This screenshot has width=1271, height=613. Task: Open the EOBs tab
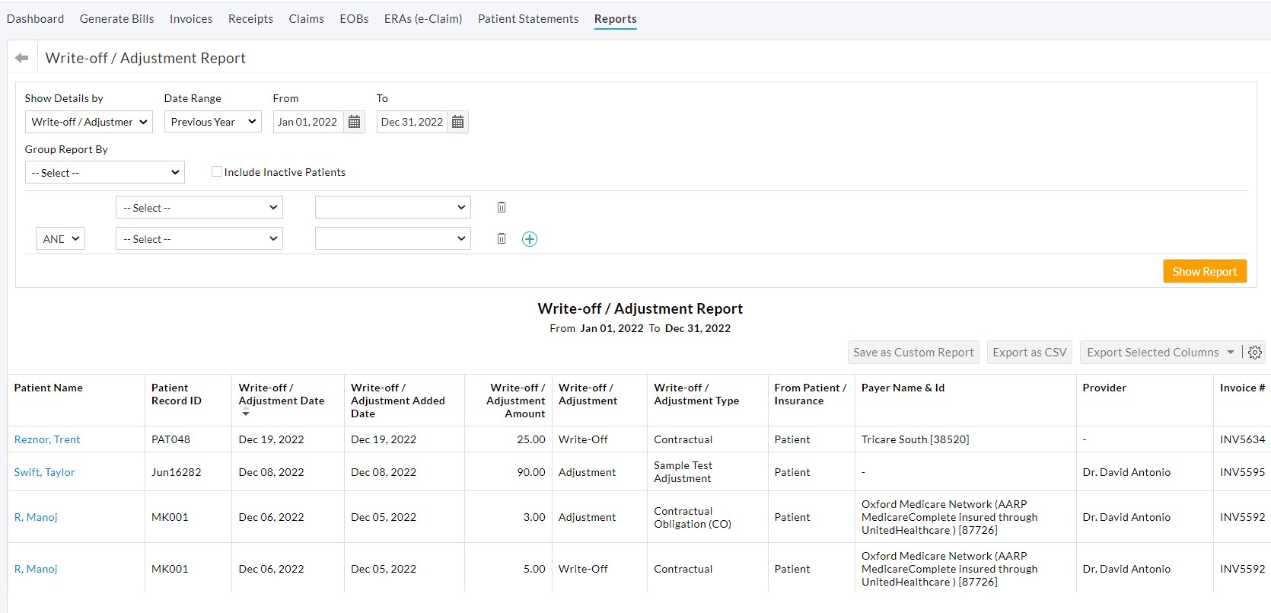[354, 19]
